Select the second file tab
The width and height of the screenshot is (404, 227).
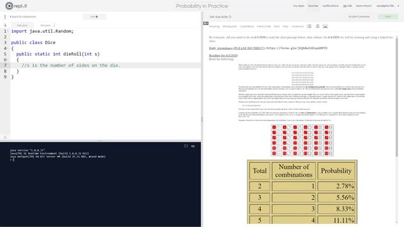(45, 25)
